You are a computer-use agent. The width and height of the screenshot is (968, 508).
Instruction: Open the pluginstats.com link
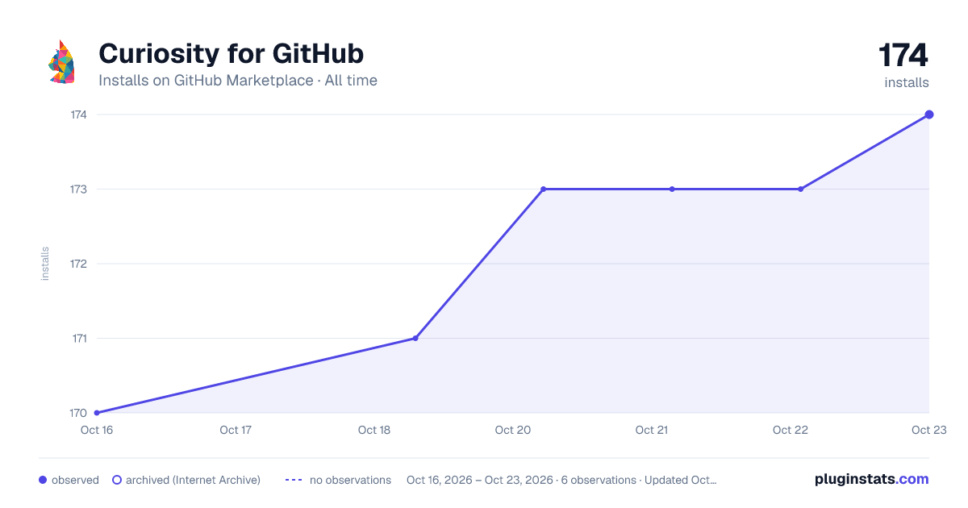point(871,479)
